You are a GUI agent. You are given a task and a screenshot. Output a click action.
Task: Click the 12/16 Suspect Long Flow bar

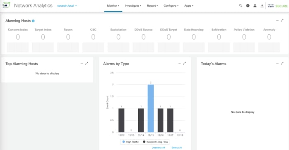click(x=160, y=120)
